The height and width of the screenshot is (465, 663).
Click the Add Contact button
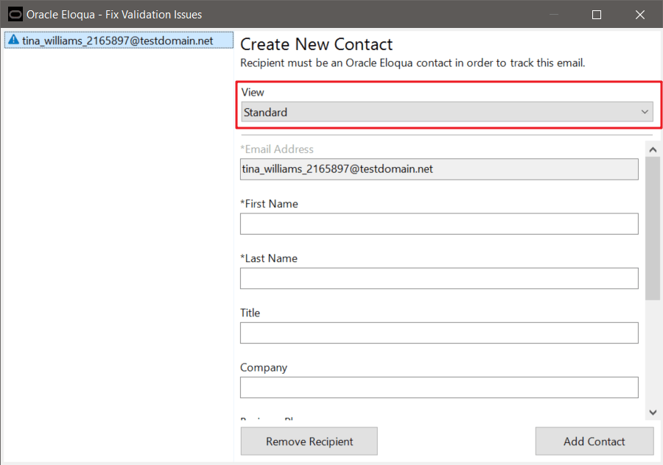click(594, 441)
